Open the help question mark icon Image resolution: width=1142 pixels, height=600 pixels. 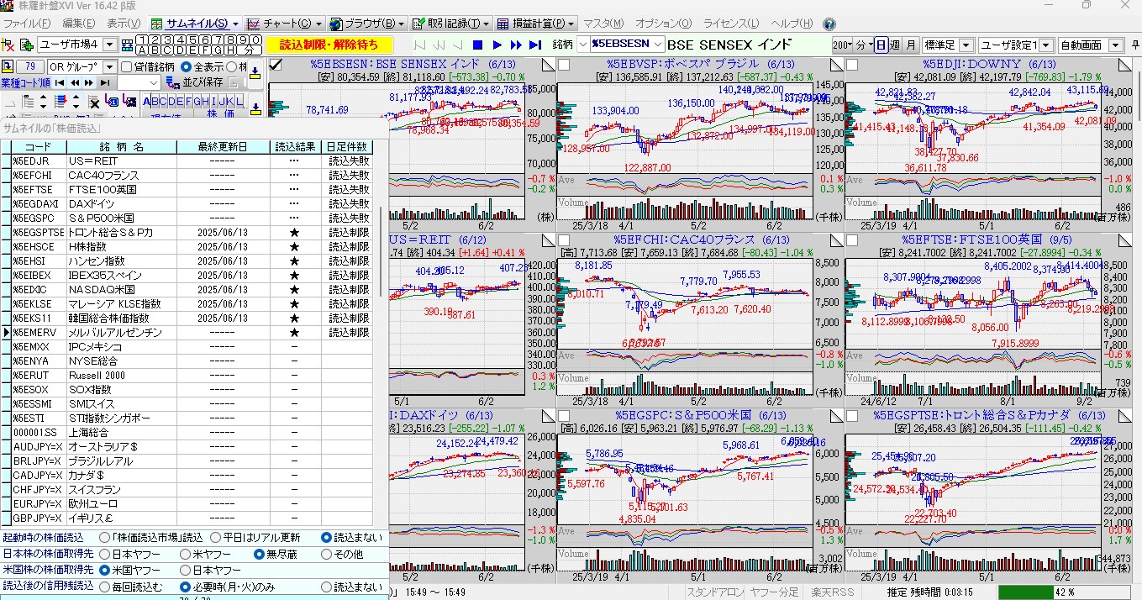829,24
